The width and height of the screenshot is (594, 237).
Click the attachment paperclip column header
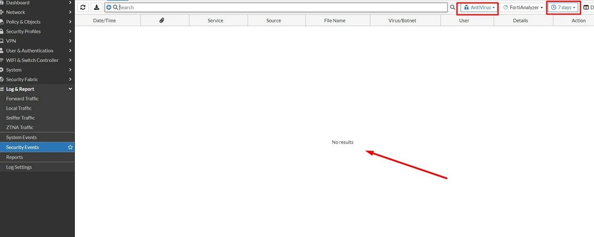(162, 20)
